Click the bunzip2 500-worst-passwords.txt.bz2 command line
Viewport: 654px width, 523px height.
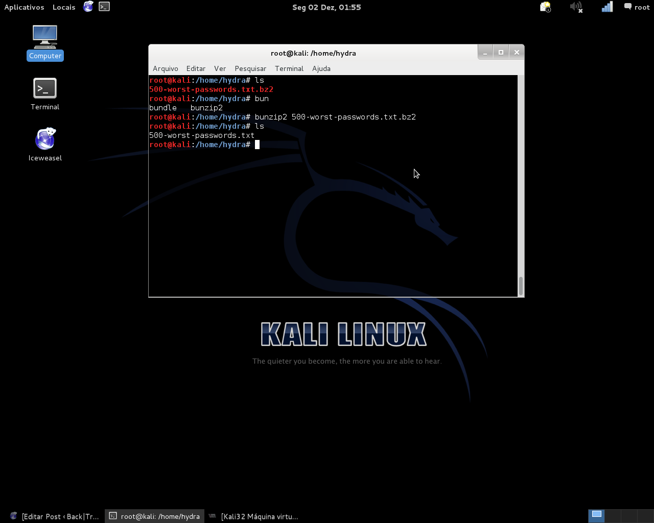pyautogui.click(x=335, y=117)
